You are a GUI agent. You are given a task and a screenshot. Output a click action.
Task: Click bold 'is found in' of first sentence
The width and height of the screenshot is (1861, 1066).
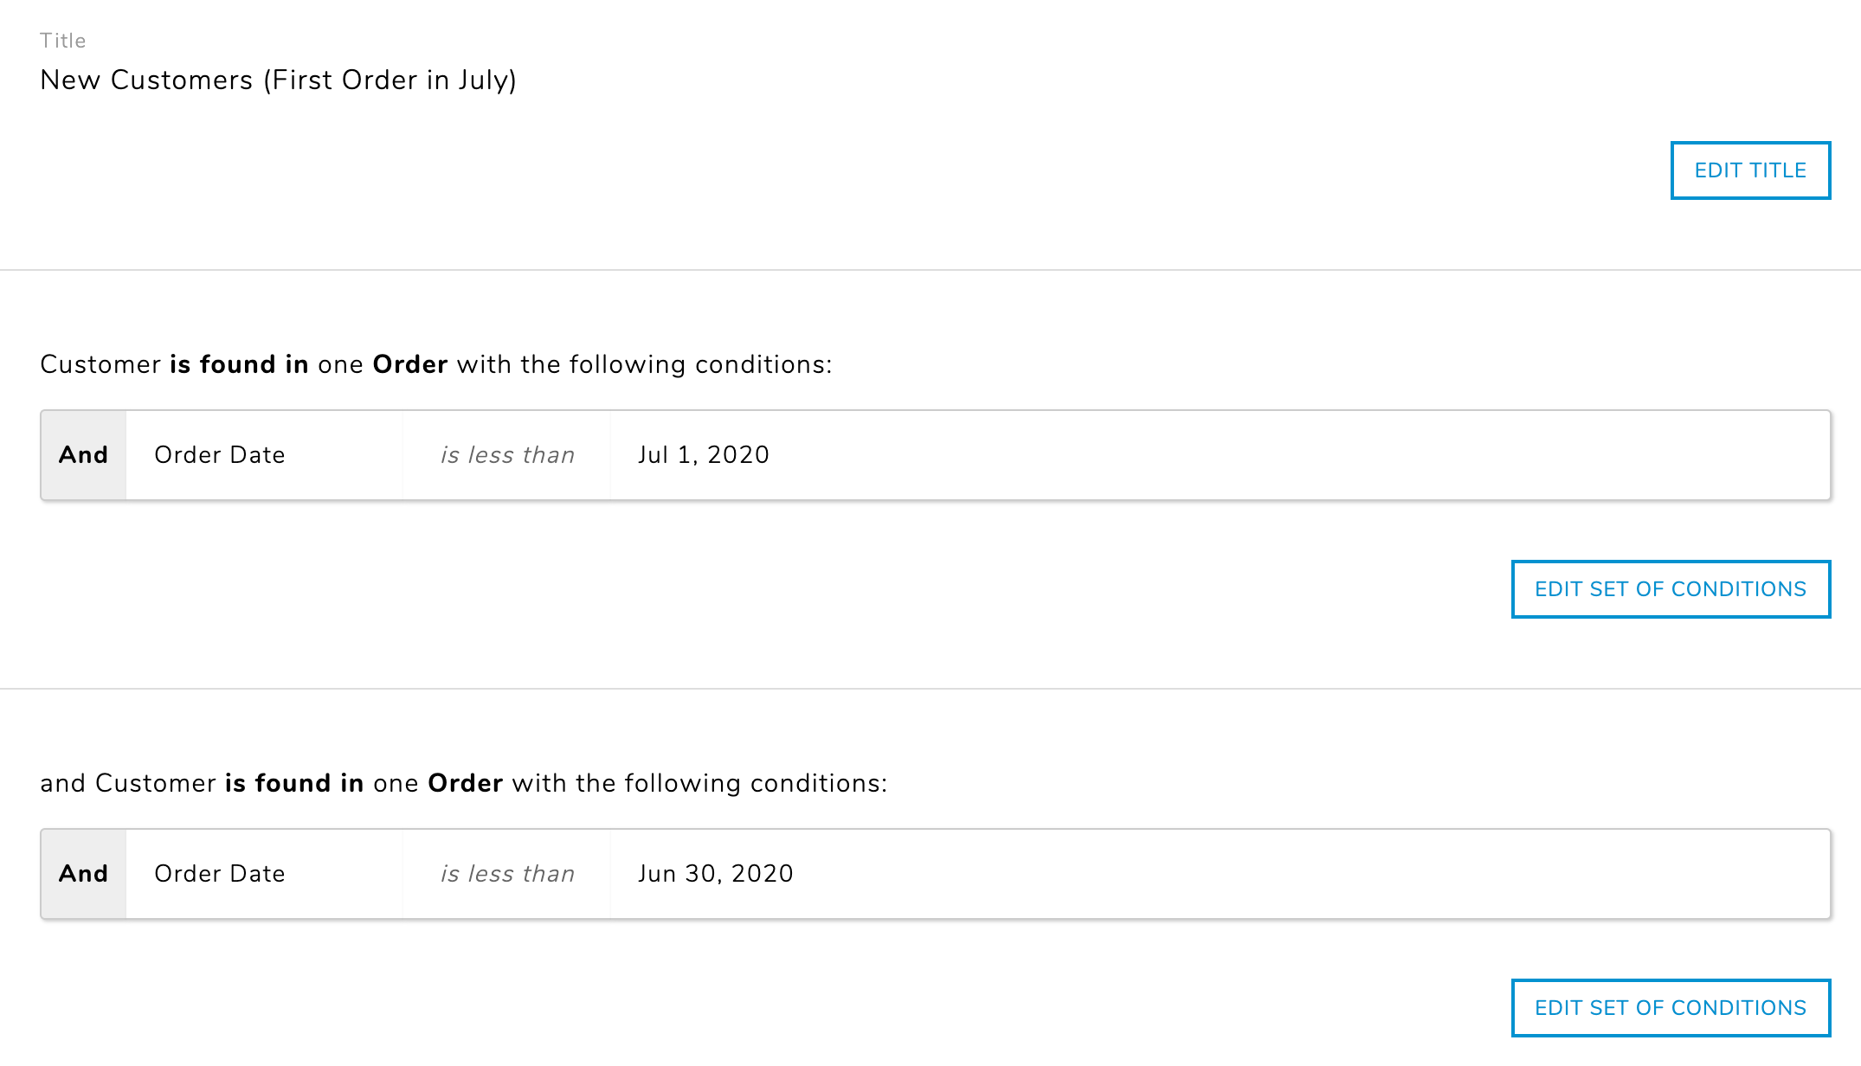(x=239, y=364)
